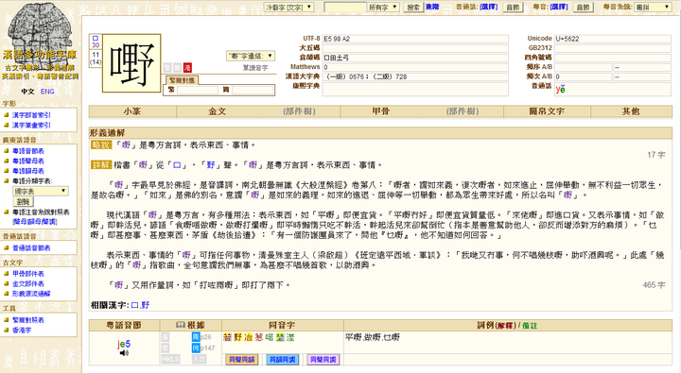Click the grey 人文 source badge
Image resolution: width=681 pixels, height=373 pixels.
[x=199, y=359]
